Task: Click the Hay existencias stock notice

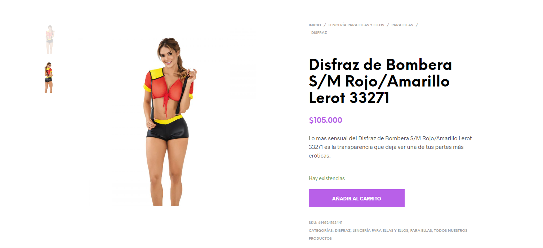Action: point(326,178)
